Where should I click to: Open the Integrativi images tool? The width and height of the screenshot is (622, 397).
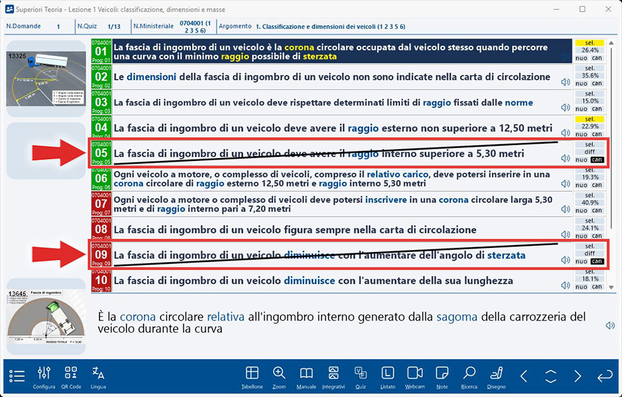click(333, 376)
